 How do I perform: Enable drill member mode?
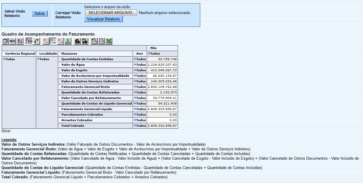(46, 41)
